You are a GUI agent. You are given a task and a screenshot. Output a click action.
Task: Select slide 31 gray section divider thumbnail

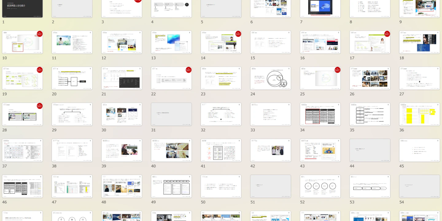[171, 114]
